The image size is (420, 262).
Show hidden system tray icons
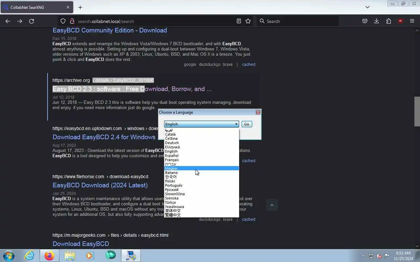pos(363,256)
